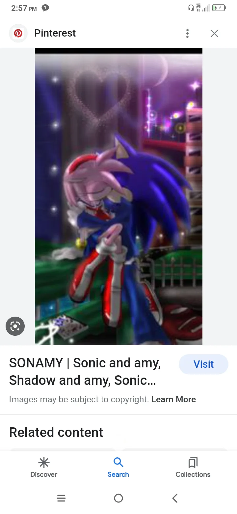Tap the Pinterest logo icon
The height and width of the screenshot is (514, 237).
point(18,33)
